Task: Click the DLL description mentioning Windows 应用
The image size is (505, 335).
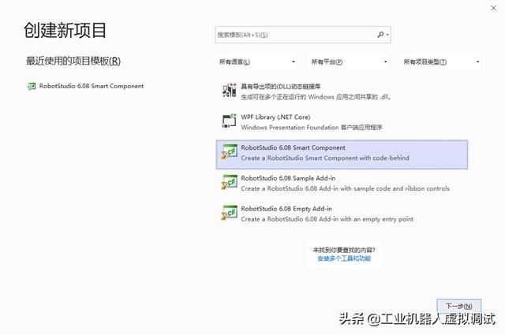Action: point(316,97)
